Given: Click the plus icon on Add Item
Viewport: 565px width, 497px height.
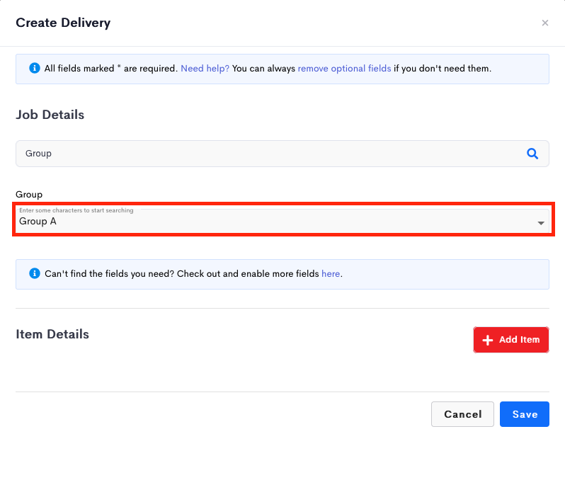Looking at the screenshot, I should click(487, 340).
